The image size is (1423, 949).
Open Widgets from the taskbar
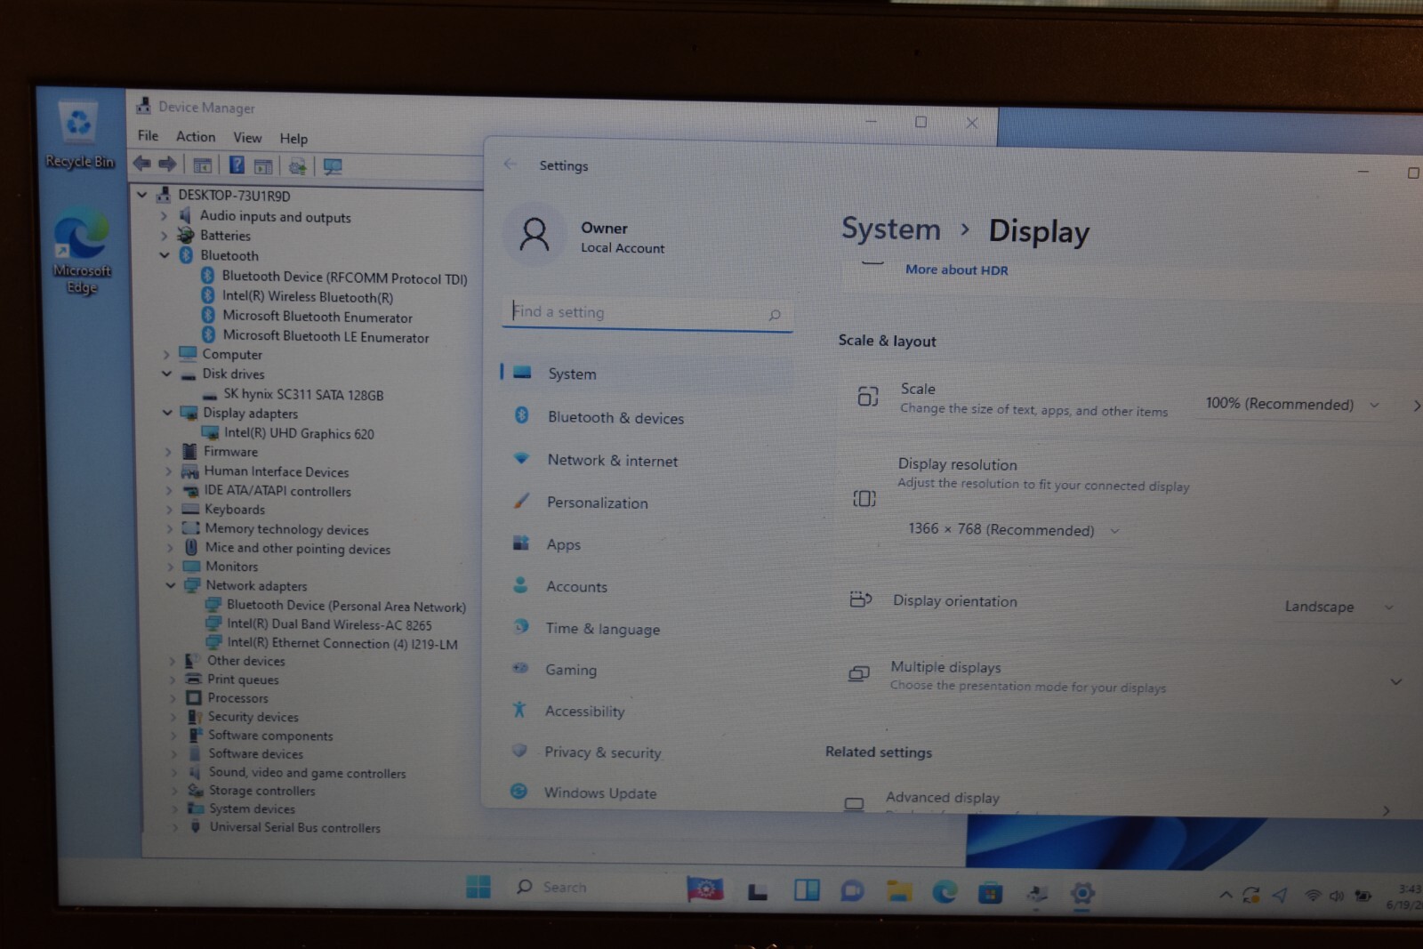coord(807,889)
